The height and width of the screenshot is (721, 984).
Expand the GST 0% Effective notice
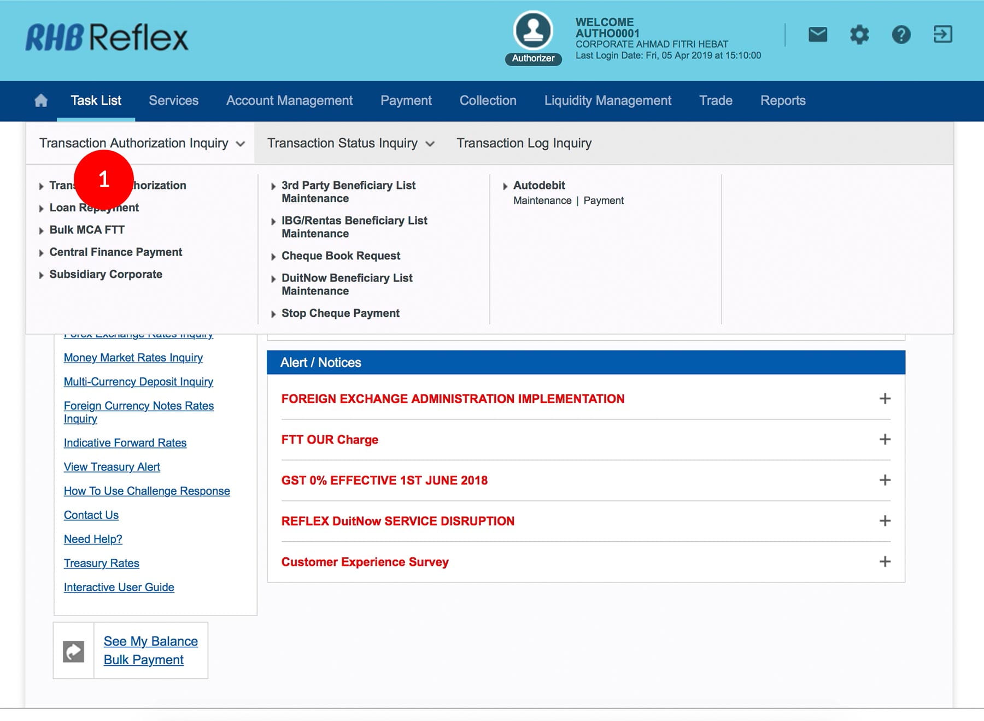pyautogui.click(x=885, y=480)
